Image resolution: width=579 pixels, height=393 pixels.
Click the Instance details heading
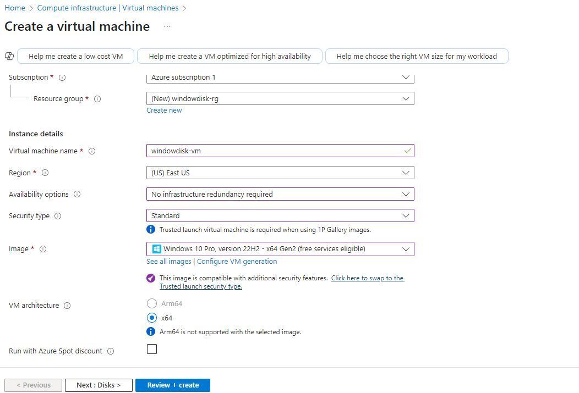point(36,134)
